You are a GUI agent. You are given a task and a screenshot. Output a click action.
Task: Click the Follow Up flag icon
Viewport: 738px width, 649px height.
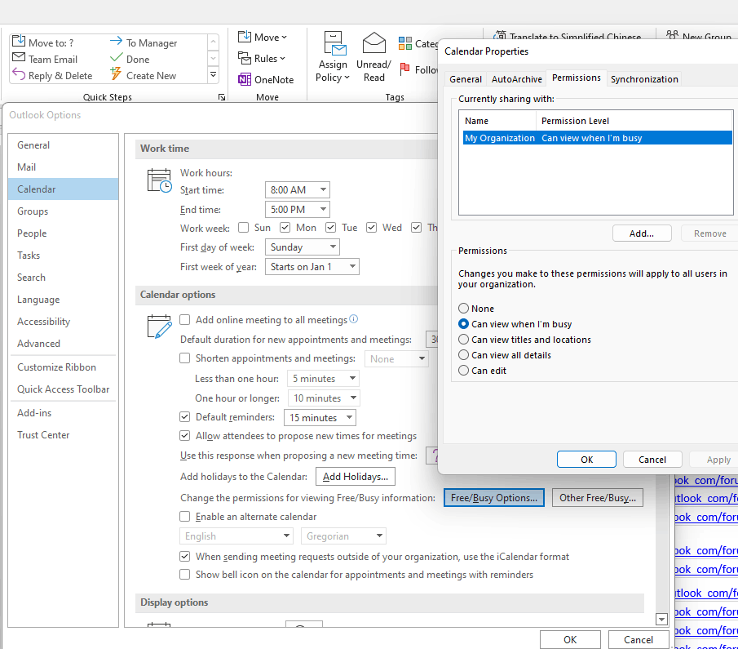pos(404,69)
